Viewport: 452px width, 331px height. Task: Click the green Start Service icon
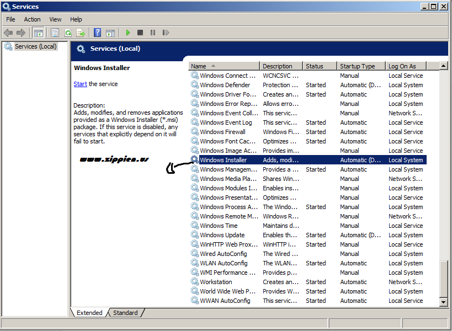pyautogui.click(x=127, y=33)
